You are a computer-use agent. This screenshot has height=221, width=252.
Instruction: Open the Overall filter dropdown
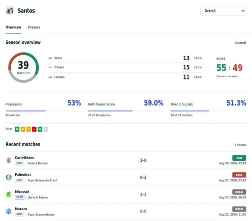coord(223,11)
